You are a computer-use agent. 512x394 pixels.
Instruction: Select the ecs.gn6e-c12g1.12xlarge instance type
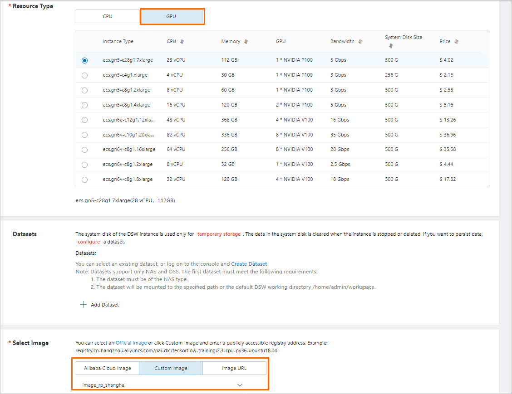coord(84,120)
